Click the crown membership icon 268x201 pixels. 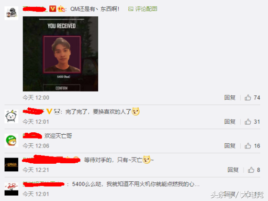[x=61, y=9]
